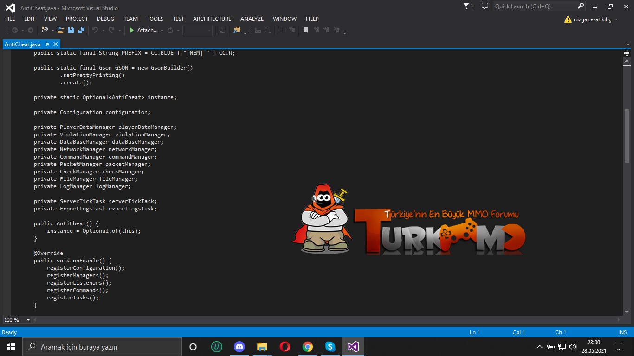Viewport: 634px width, 356px height.
Task: Open Discord from the taskbar
Action: (239, 347)
